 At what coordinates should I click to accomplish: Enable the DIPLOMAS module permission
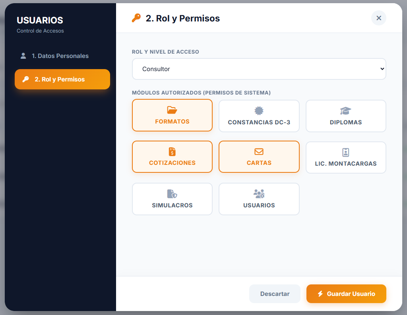click(346, 116)
